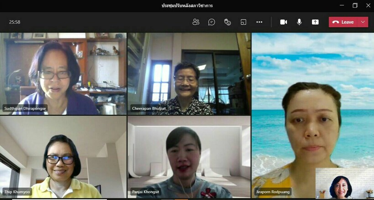Select Sudthipan Dhirapongse's video tile

[63, 73]
